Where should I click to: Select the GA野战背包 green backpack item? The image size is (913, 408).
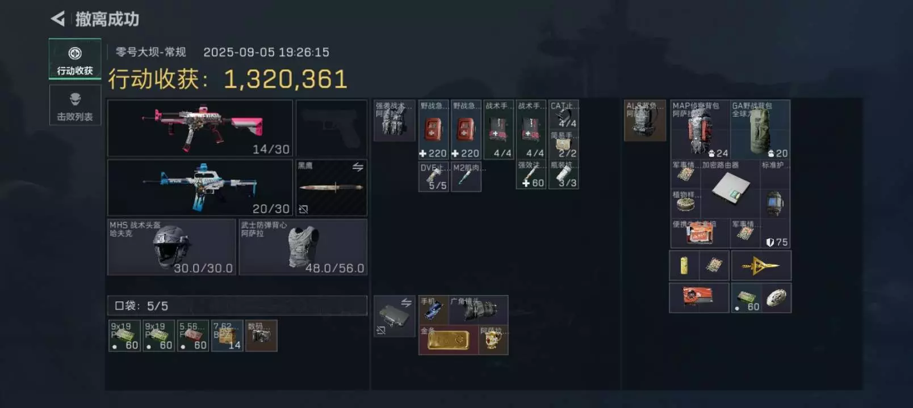click(x=760, y=129)
